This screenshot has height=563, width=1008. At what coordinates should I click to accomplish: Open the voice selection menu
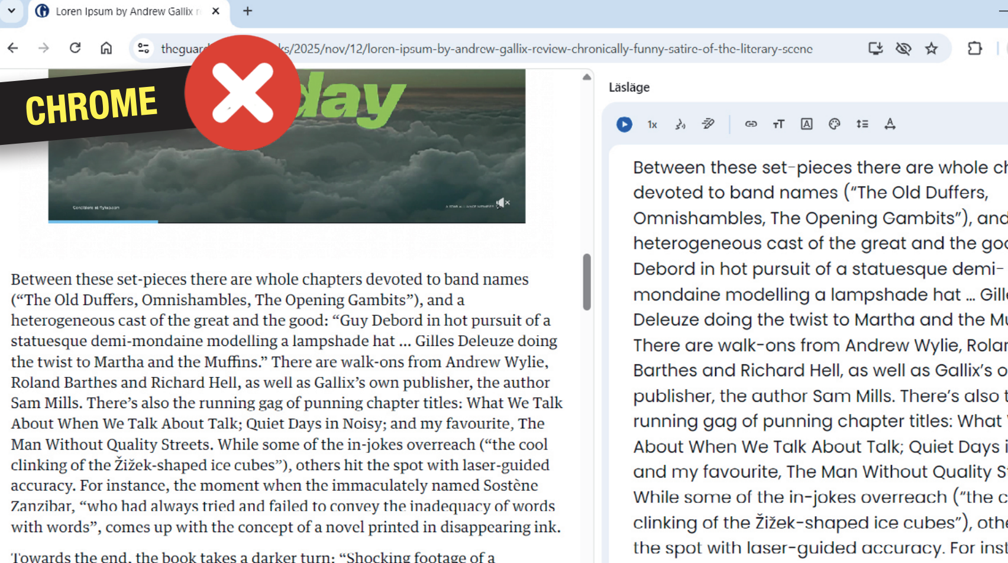(680, 124)
